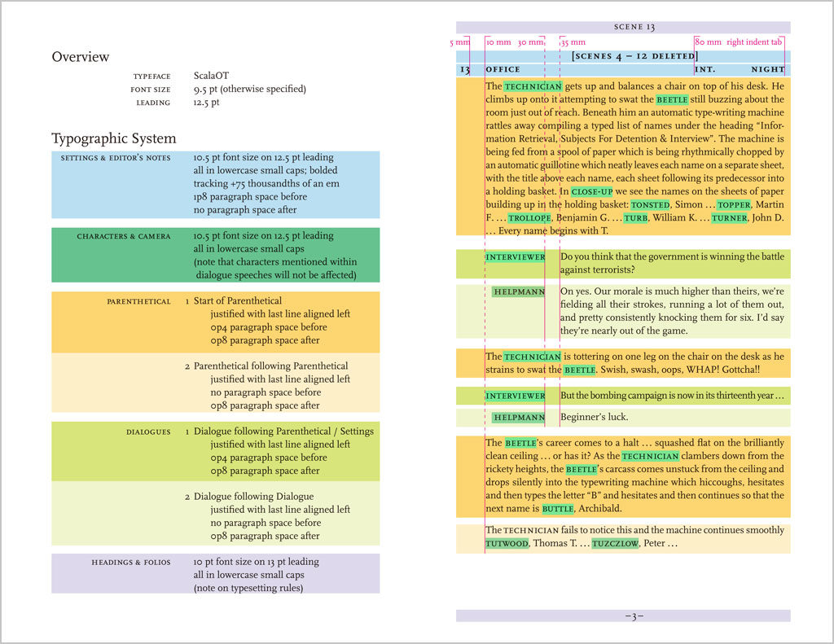The image size is (834, 644).
Task: Select highlighted 'CLOSE-UP' camera term
Action: tap(592, 191)
